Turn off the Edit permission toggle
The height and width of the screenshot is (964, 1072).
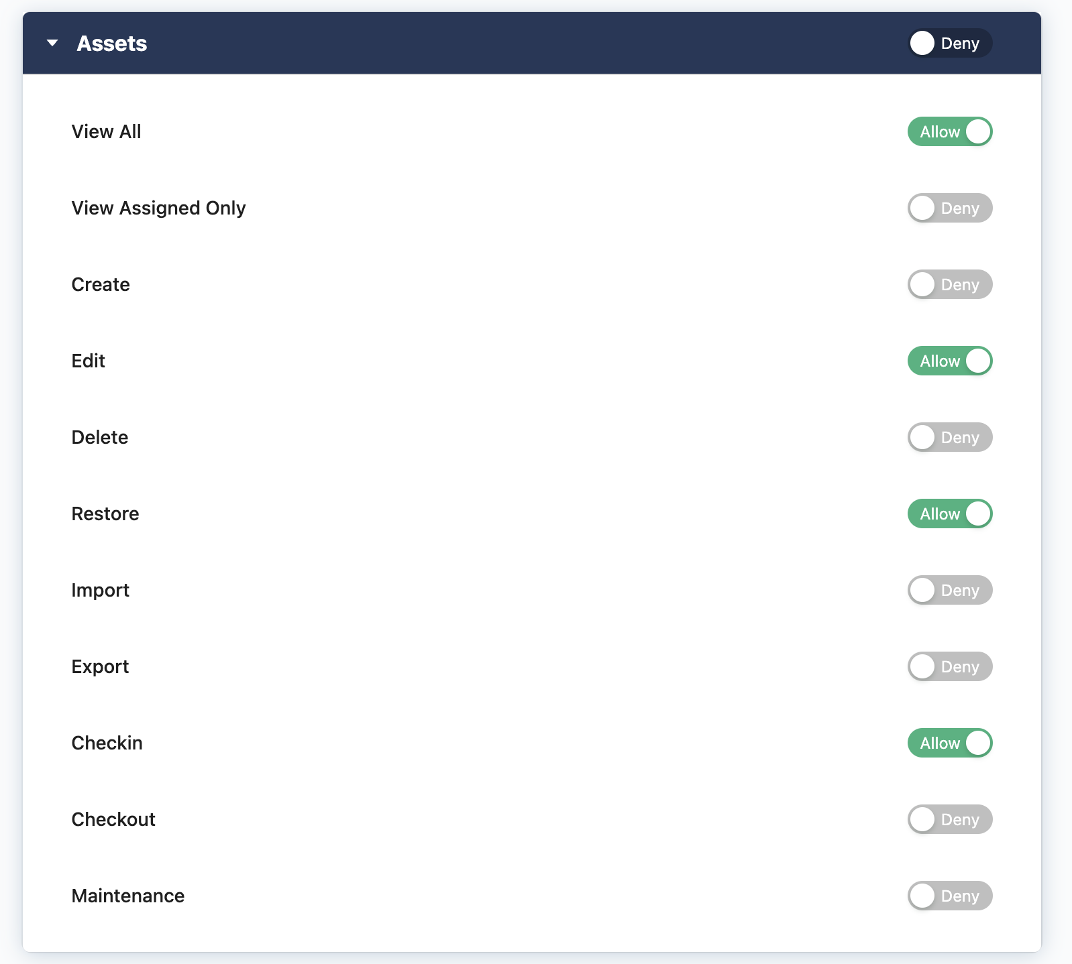(949, 361)
